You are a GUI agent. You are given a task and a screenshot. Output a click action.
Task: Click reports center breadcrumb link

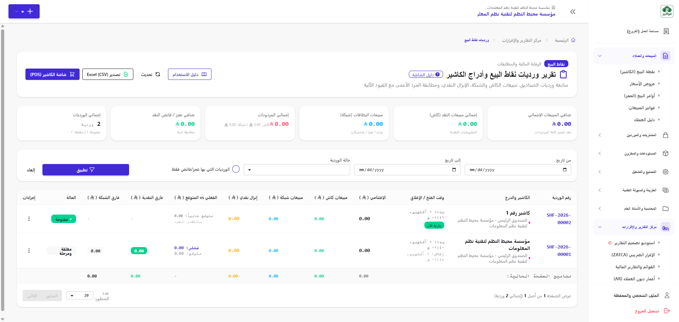pyautogui.click(x=522, y=40)
